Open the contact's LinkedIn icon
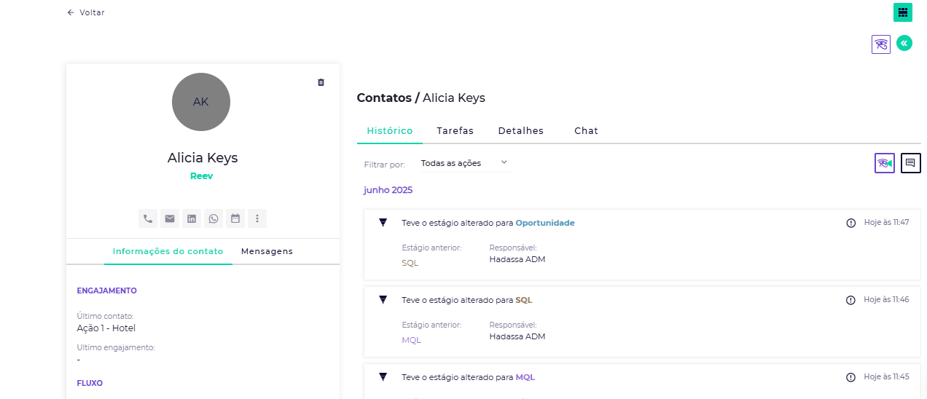Screen dimensions: 927x399 point(192,218)
